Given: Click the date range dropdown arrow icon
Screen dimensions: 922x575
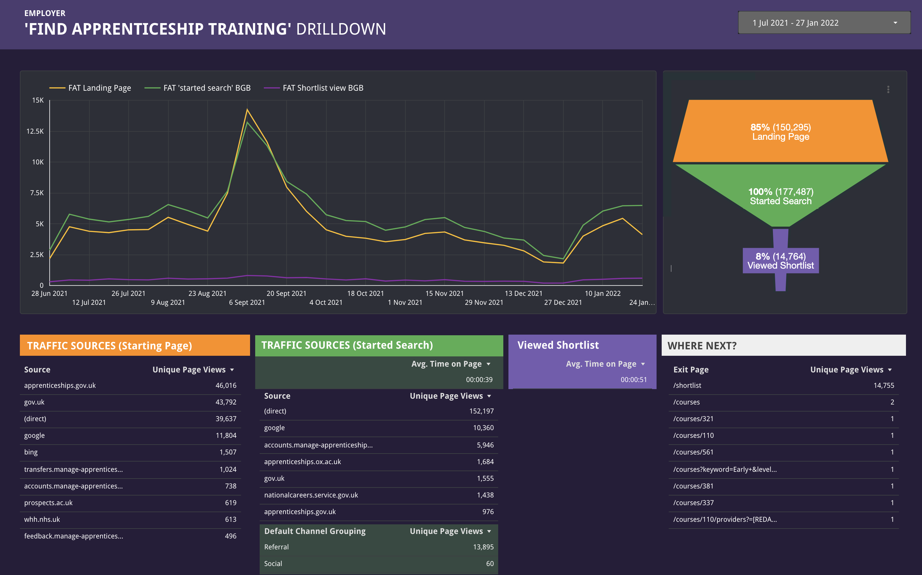Looking at the screenshot, I should pos(895,23).
